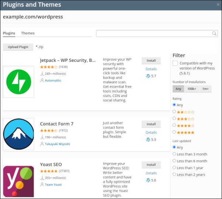Close the Plugins and Themes dialog
222x199 pixels.
(218, 4)
